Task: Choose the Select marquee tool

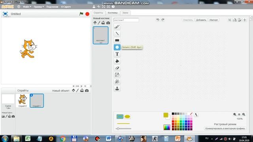Action: (117, 75)
